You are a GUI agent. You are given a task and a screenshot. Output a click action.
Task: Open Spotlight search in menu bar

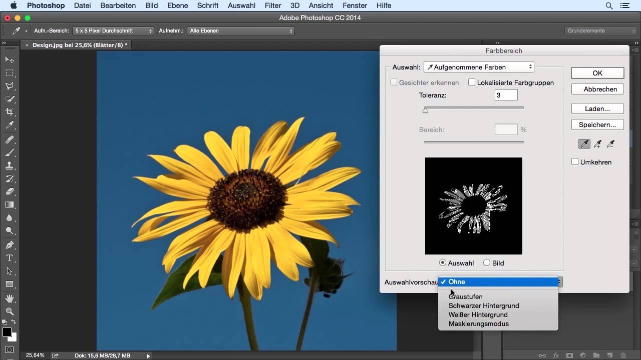click(x=609, y=5)
